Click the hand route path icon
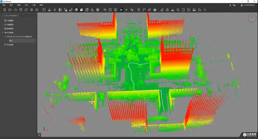Screen dimensions: 258x139 (162, 10)
